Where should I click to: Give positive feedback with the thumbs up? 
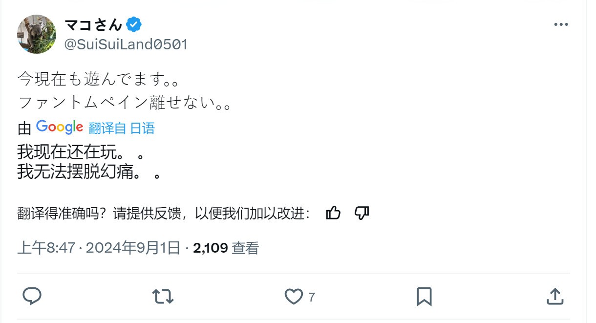[334, 213]
